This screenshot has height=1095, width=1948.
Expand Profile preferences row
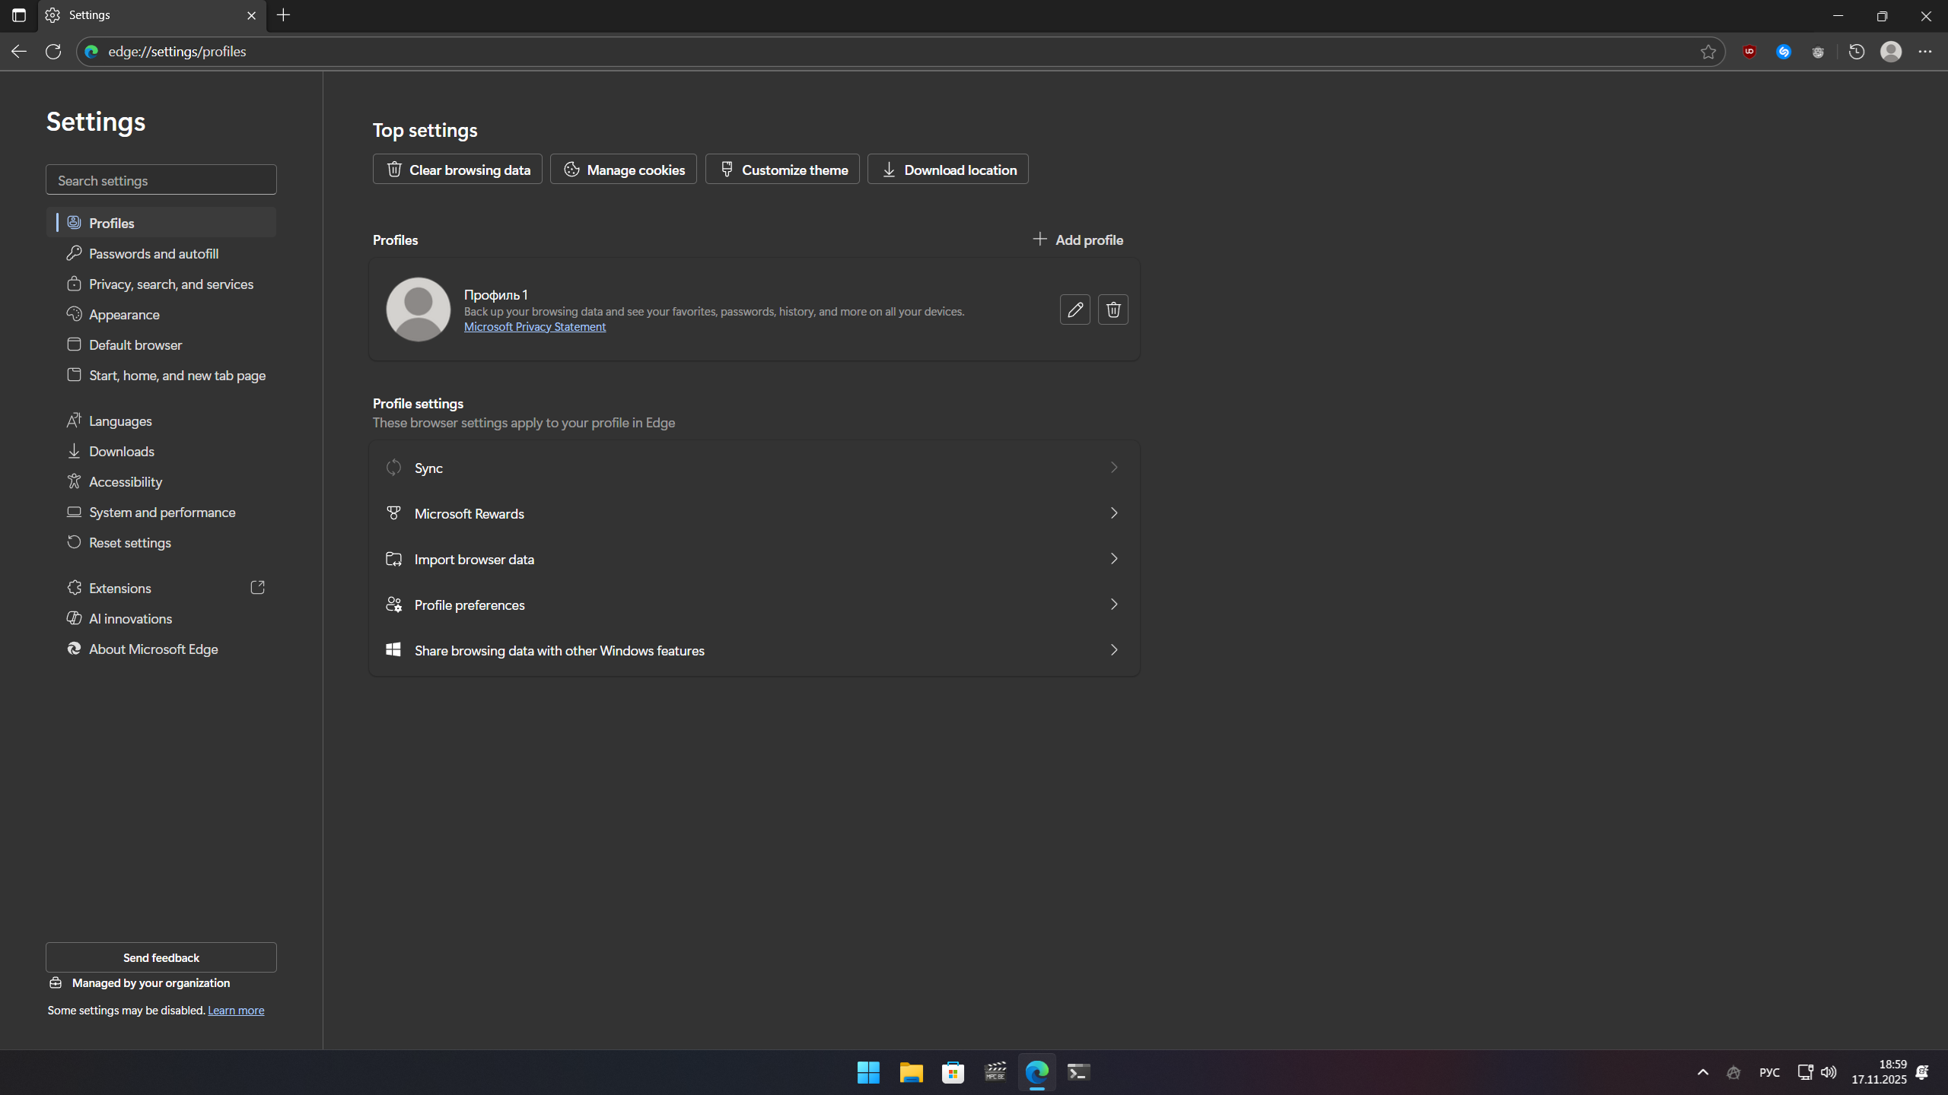click(x=753, y=605)
